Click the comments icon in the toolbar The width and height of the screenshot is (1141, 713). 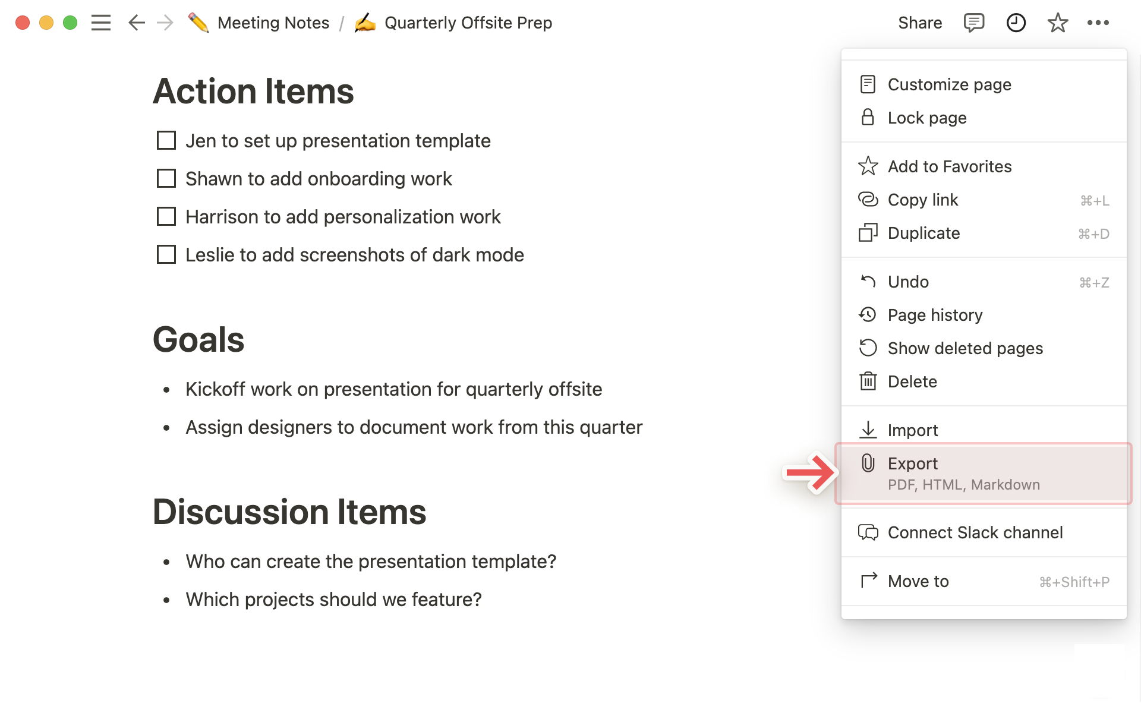pos(974,22)
